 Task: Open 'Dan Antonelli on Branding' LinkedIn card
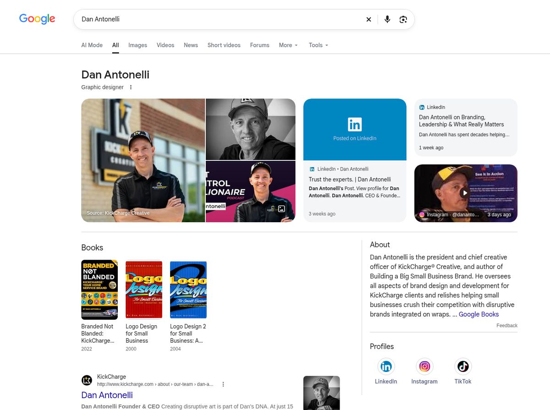tap(466, 128)
